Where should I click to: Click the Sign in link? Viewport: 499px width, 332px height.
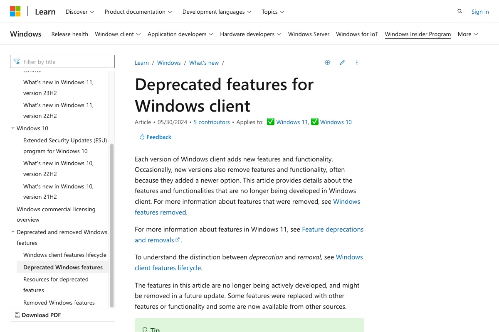(480, 12)
